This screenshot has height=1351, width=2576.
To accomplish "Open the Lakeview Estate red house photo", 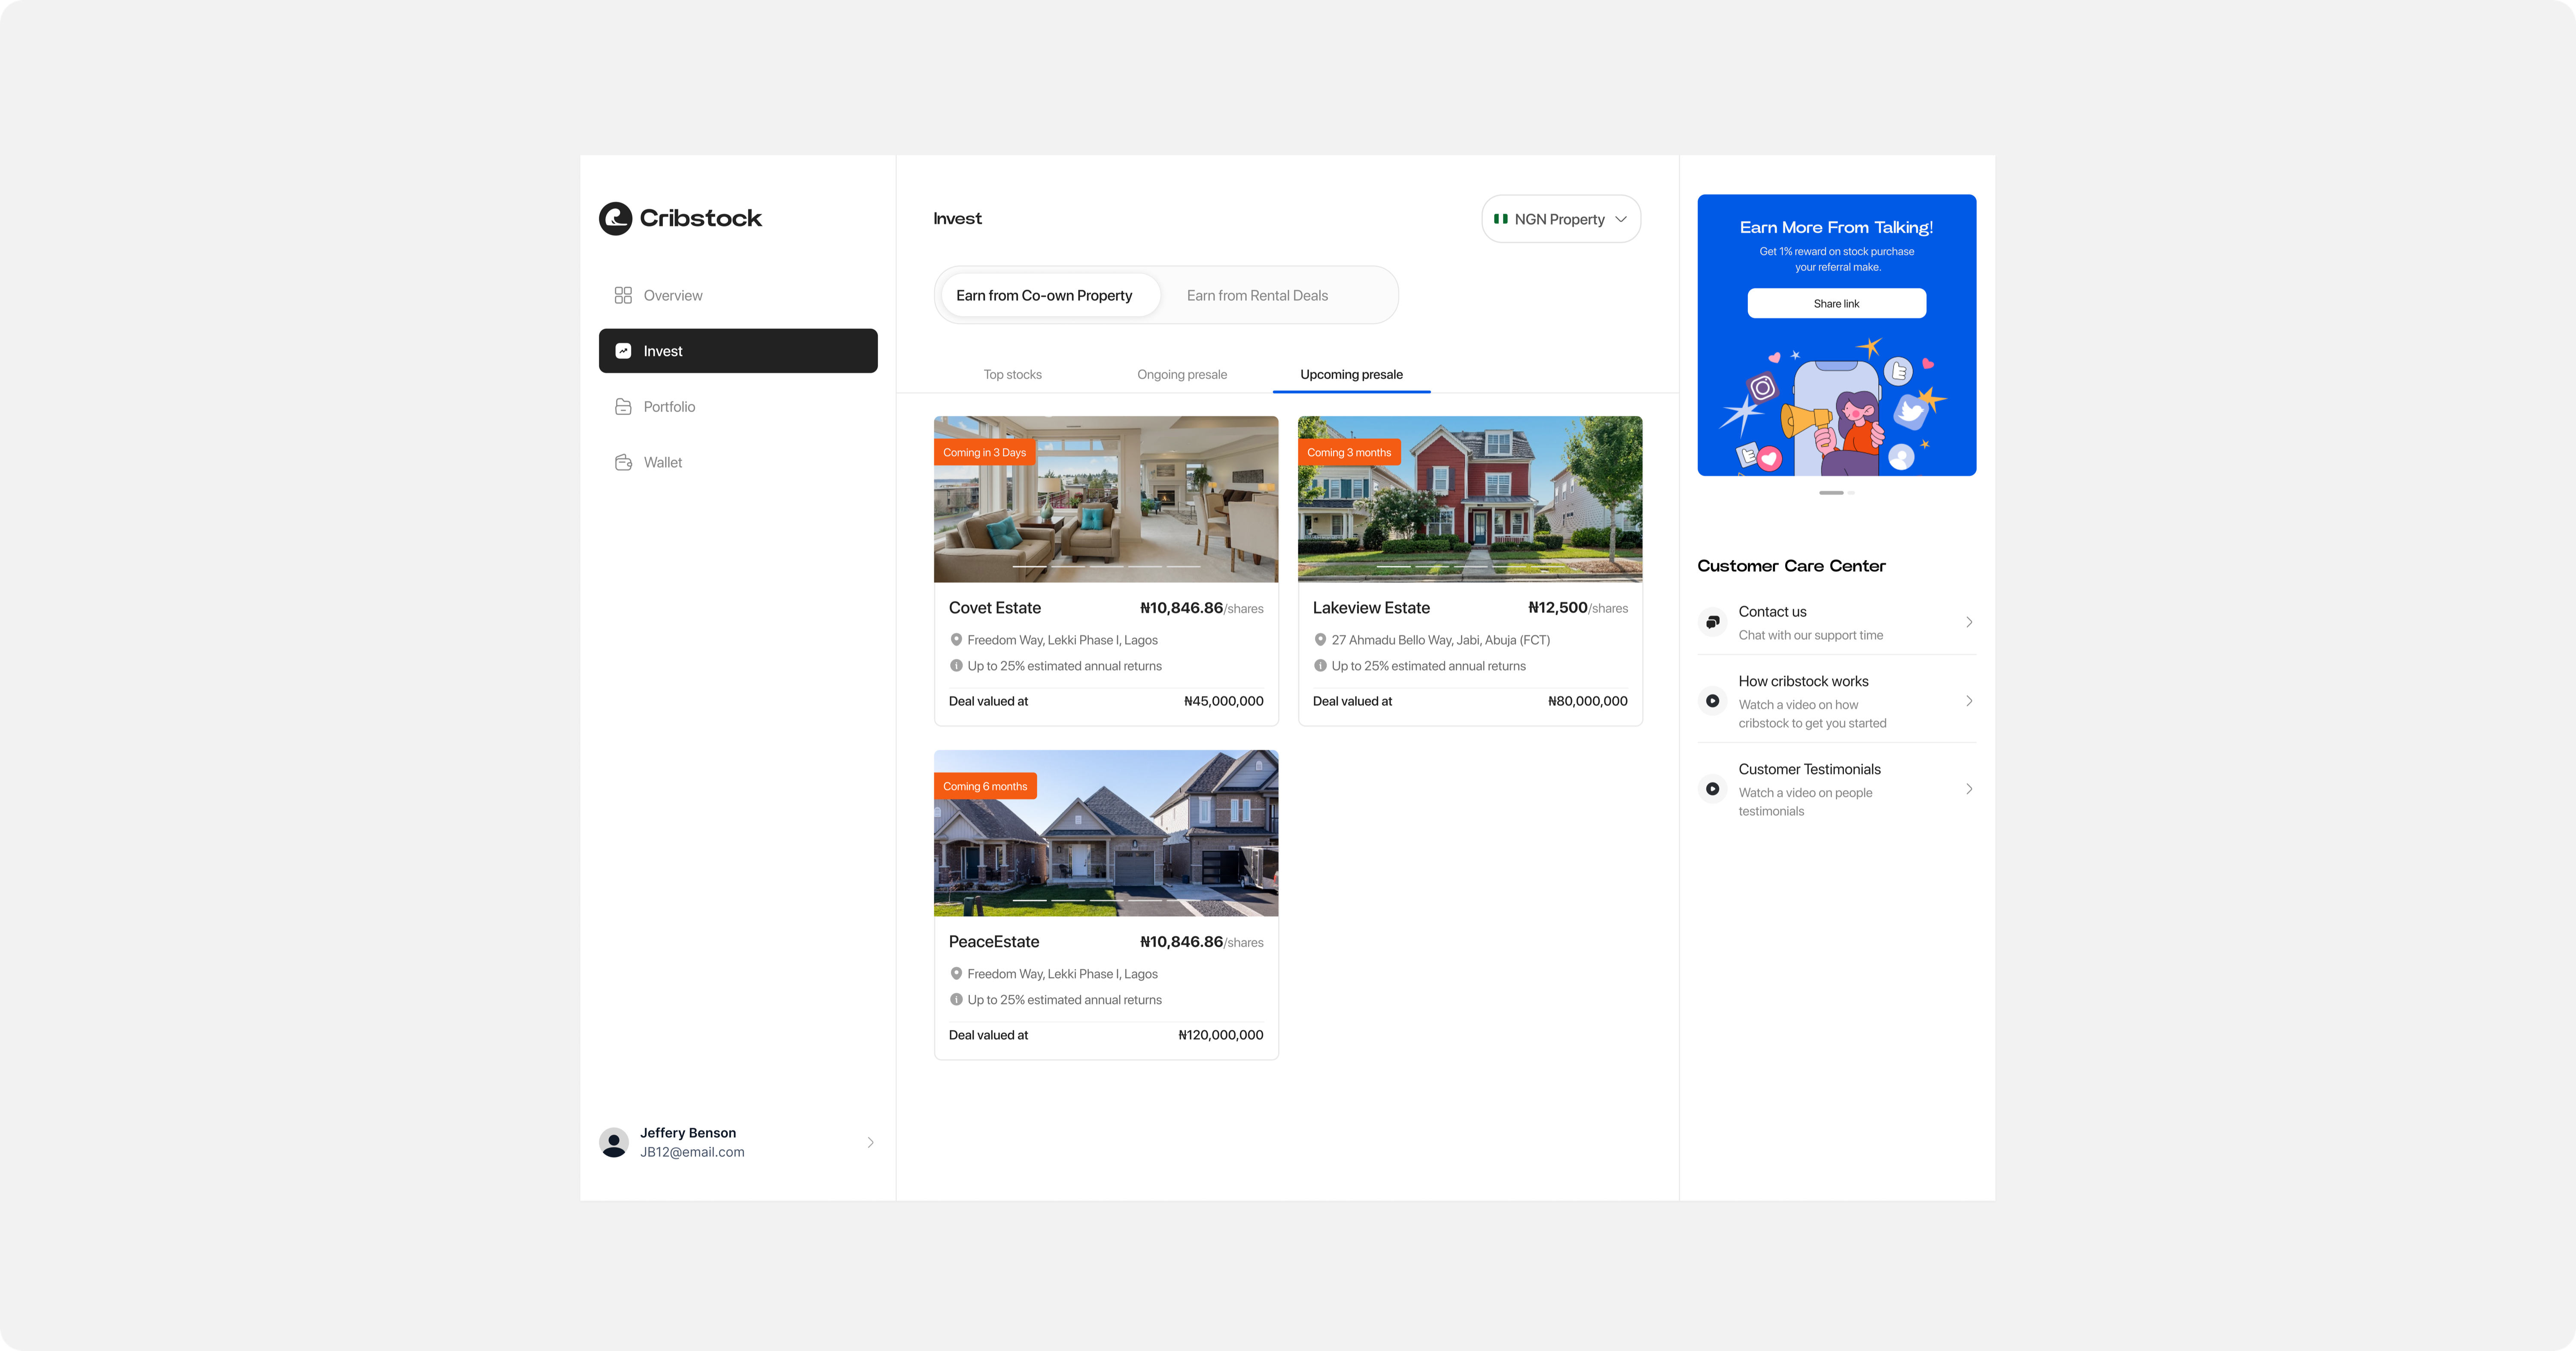I will (1470, 500).
